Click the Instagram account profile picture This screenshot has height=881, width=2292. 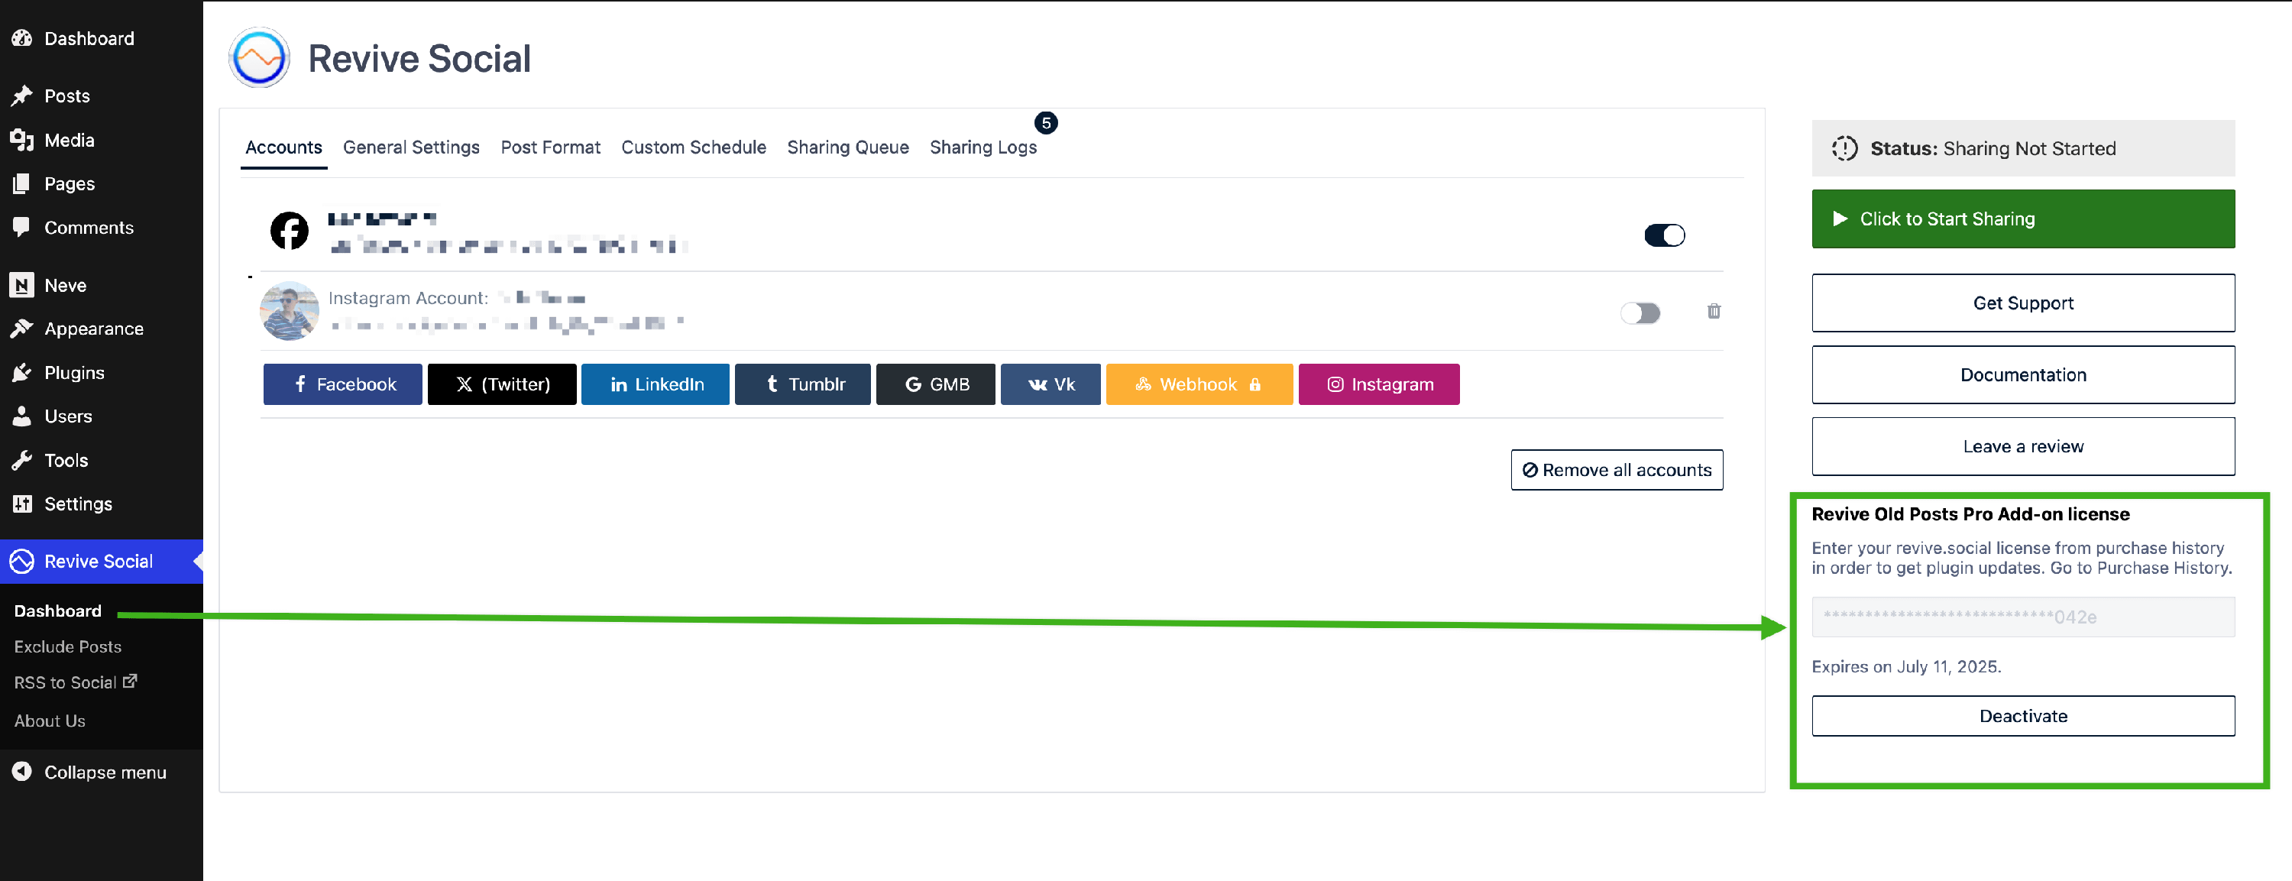[x=289, y=312]
